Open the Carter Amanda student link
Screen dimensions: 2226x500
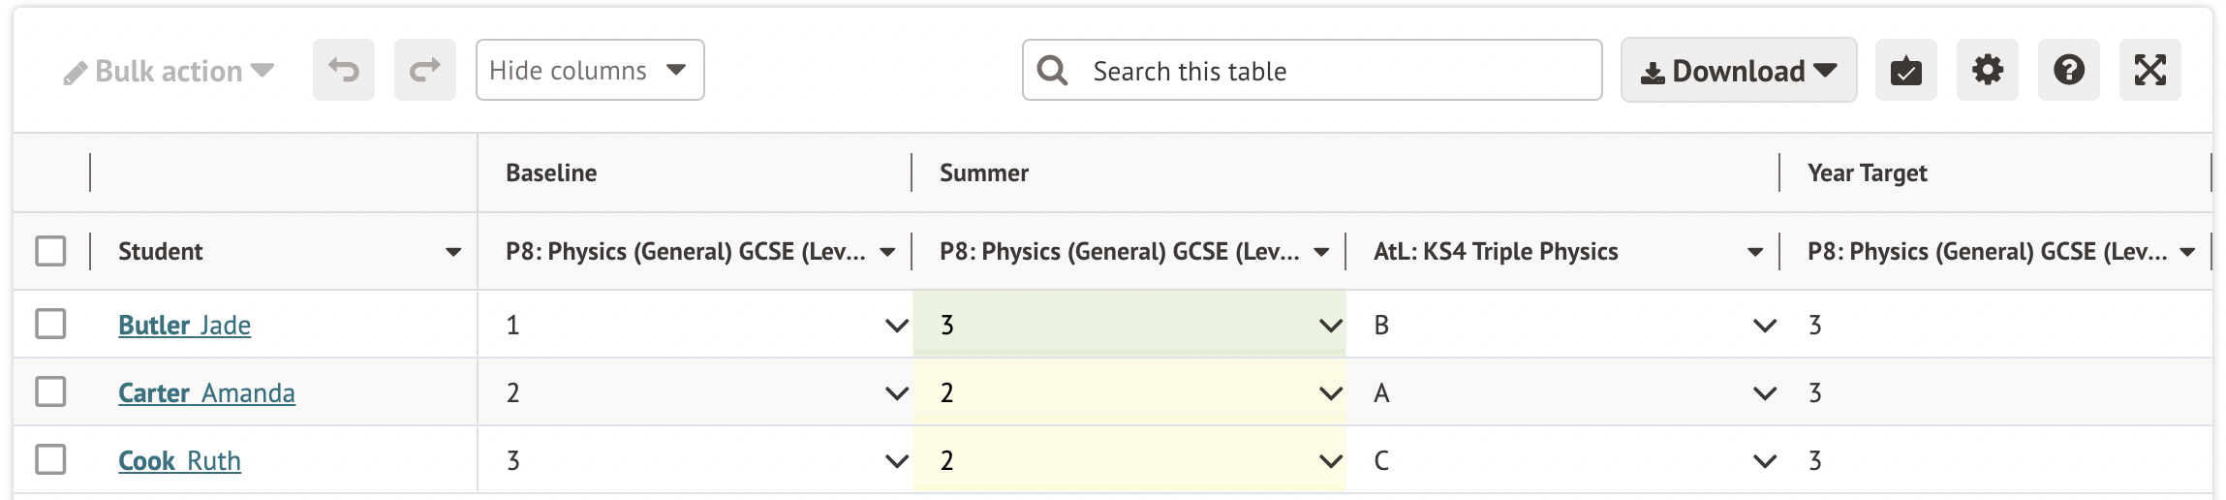(206, 392)
